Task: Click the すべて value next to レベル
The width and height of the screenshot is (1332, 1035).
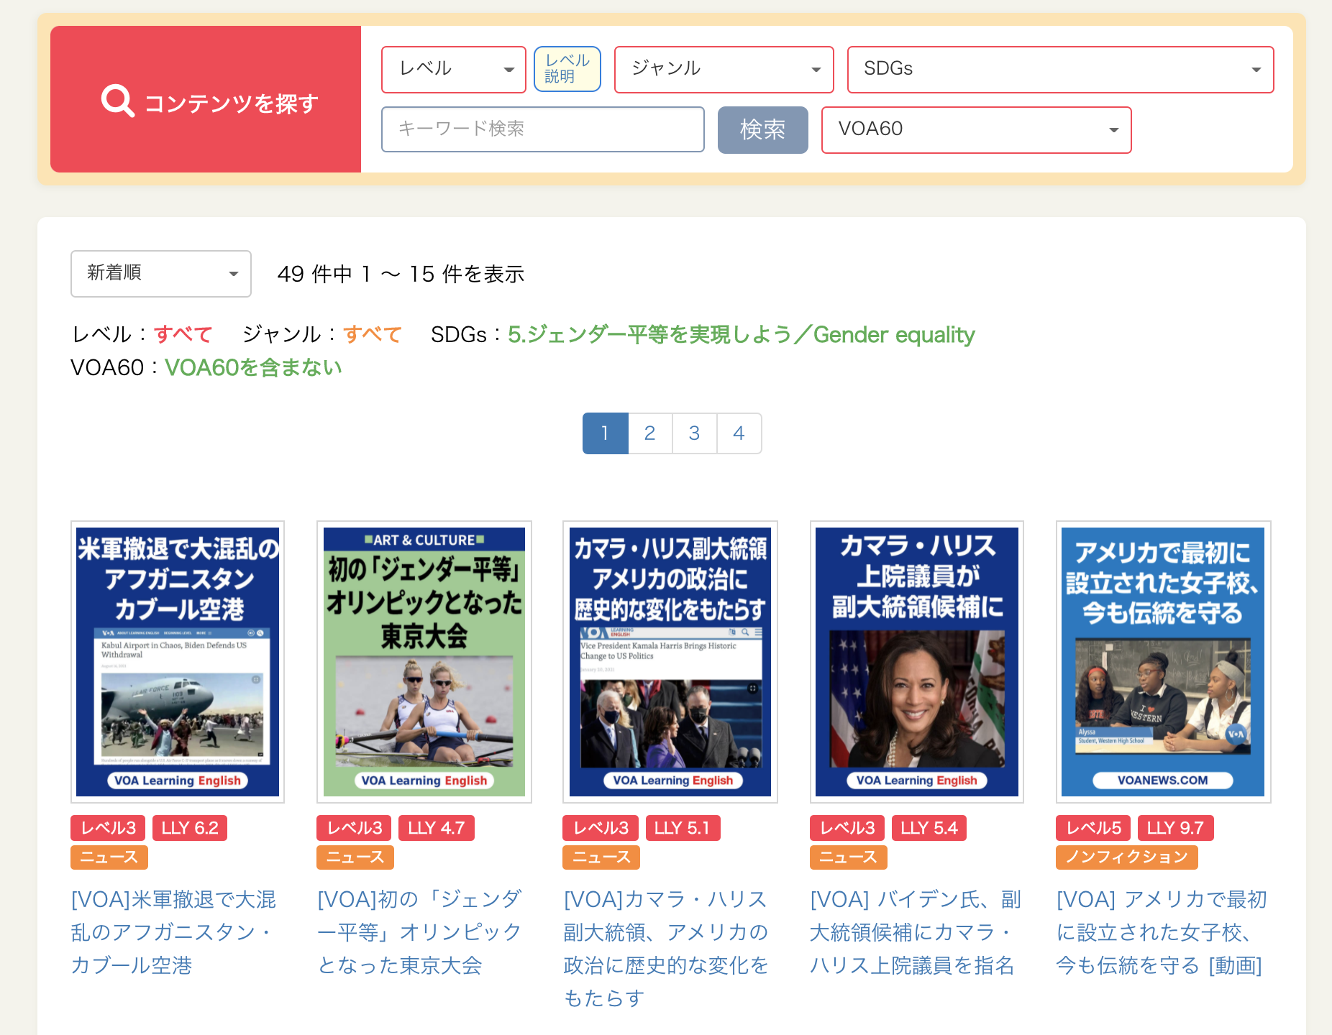Action: (183, 334)
